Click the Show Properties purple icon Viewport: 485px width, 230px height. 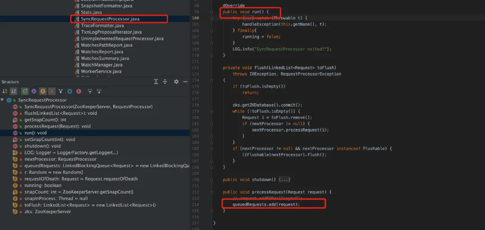(x=34, y=91)
